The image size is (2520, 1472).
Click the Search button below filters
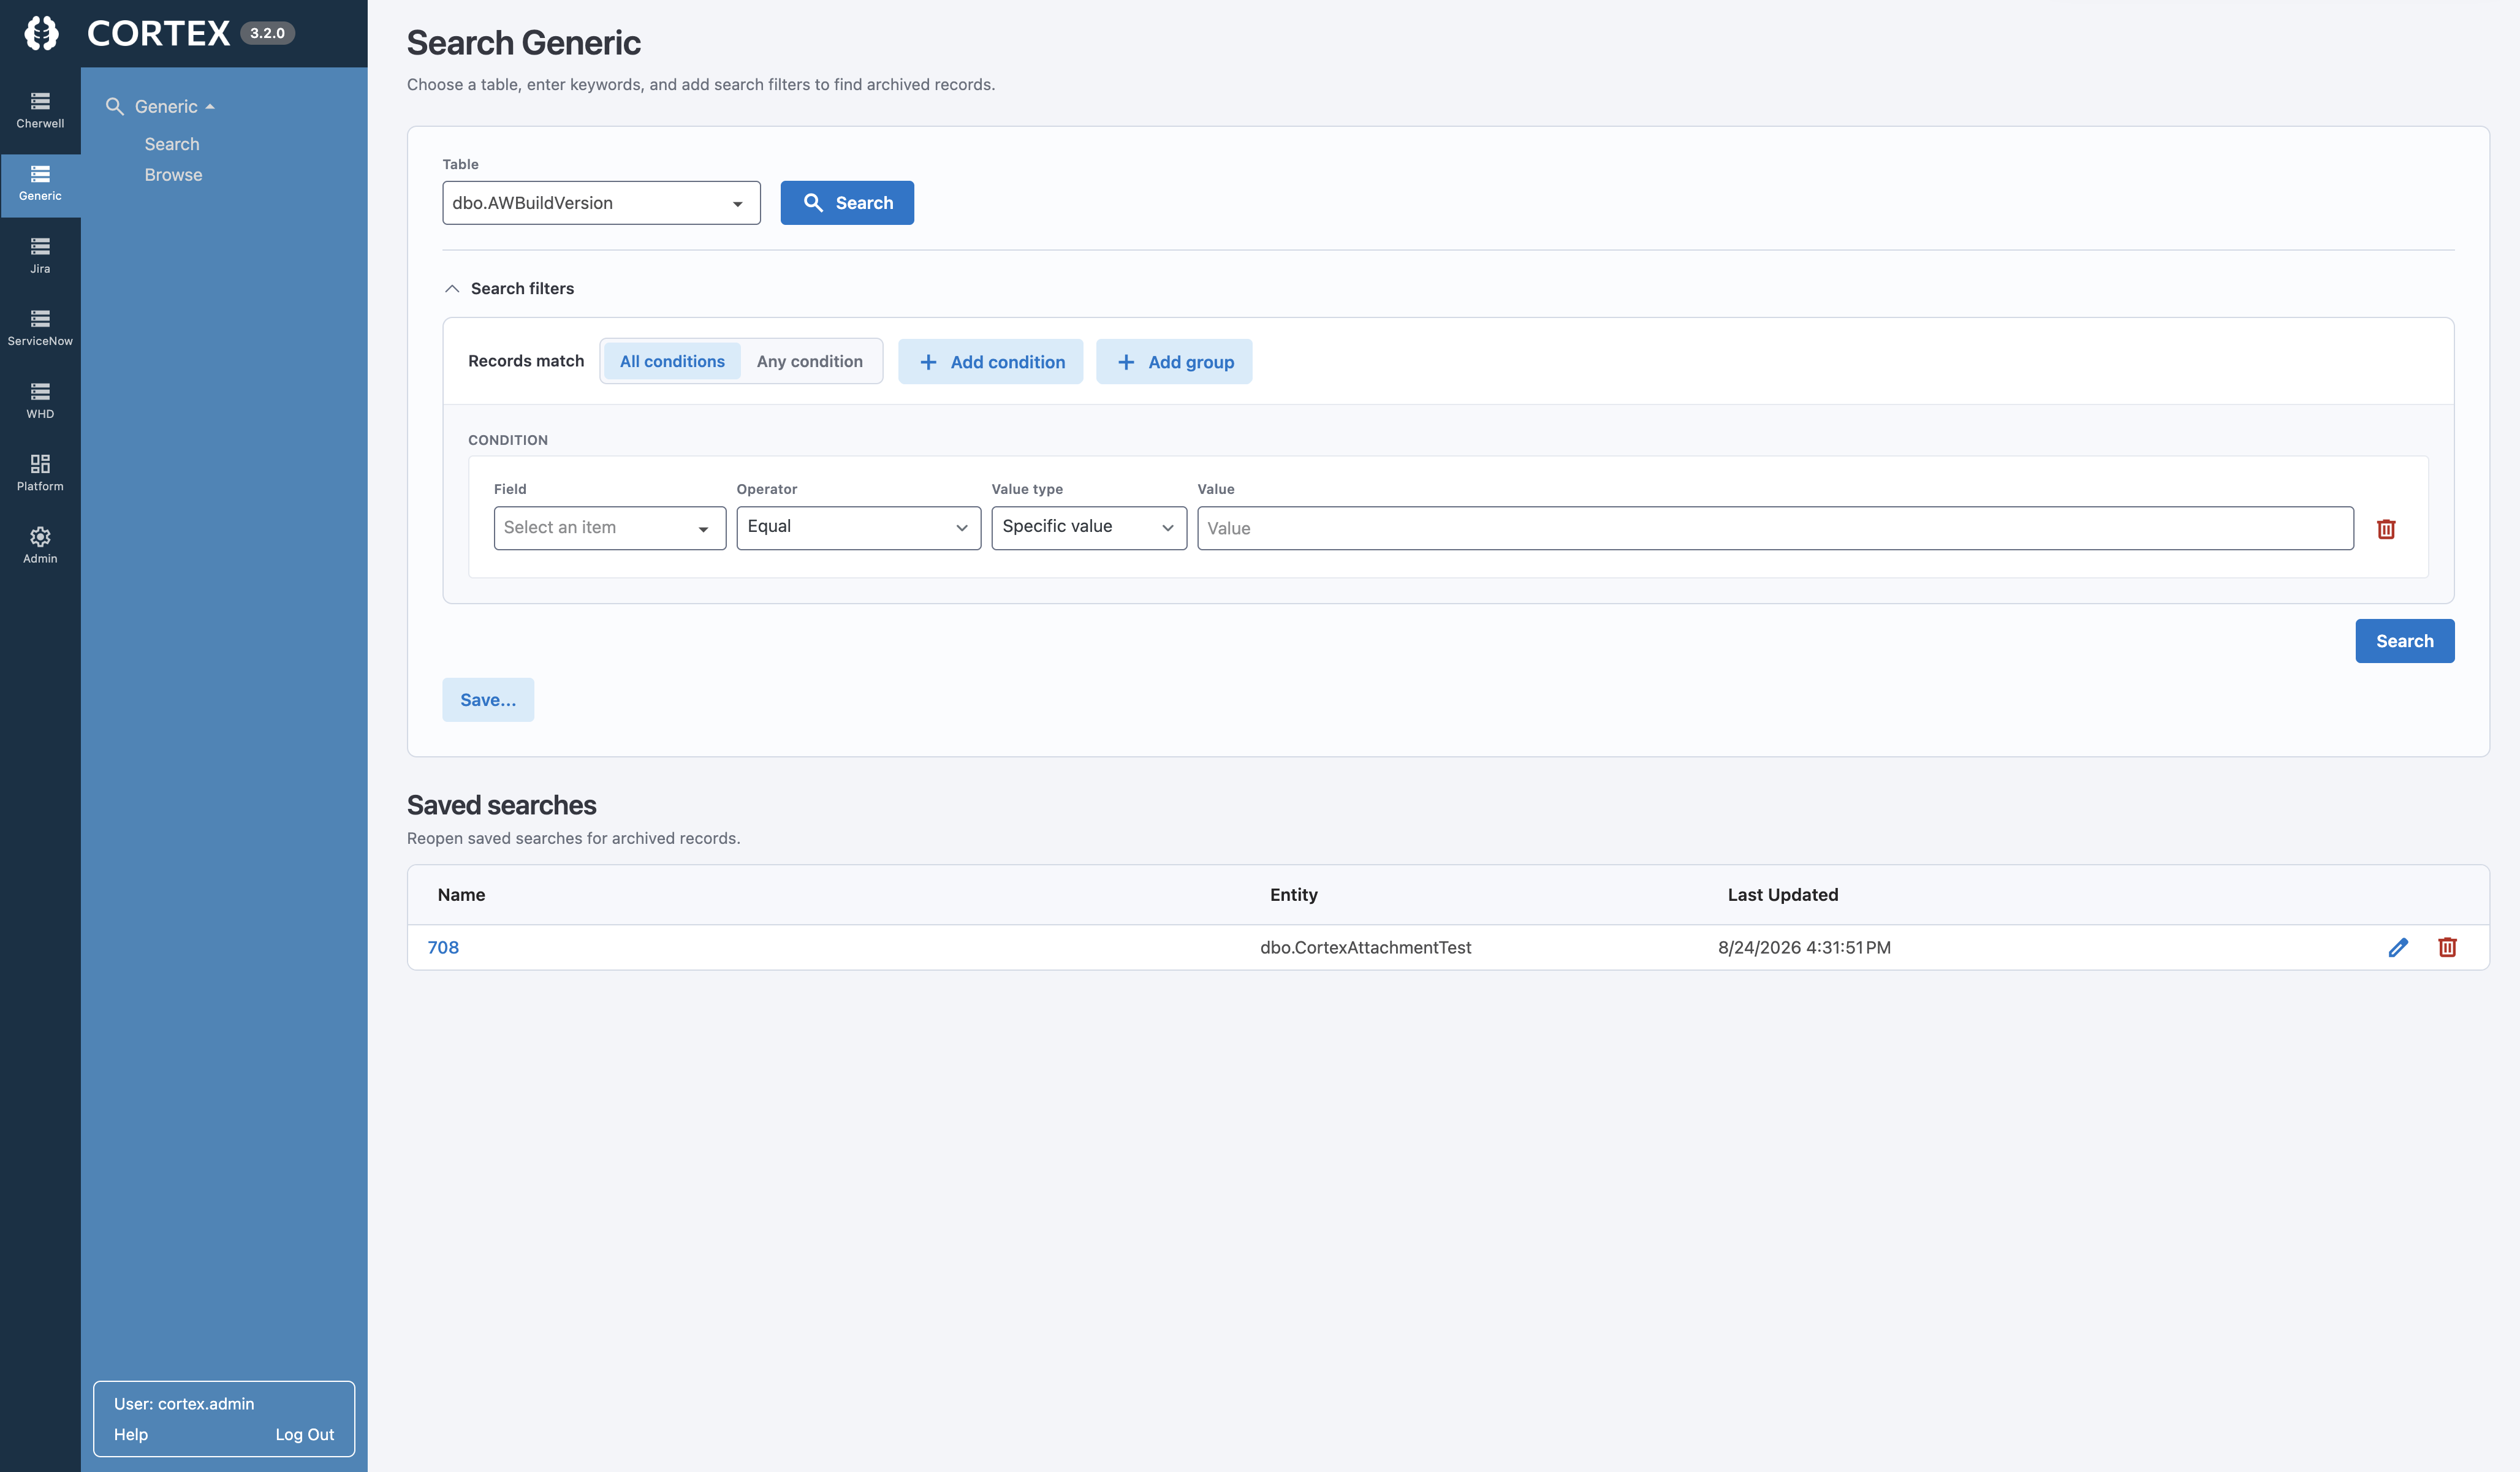[2405, 641]
